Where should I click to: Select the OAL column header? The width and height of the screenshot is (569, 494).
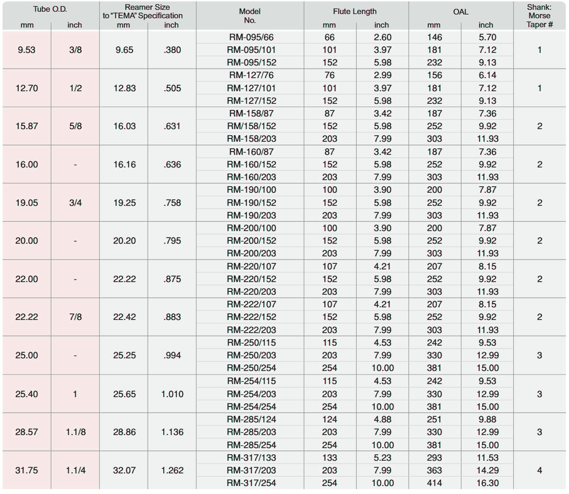tap(460, 11)
